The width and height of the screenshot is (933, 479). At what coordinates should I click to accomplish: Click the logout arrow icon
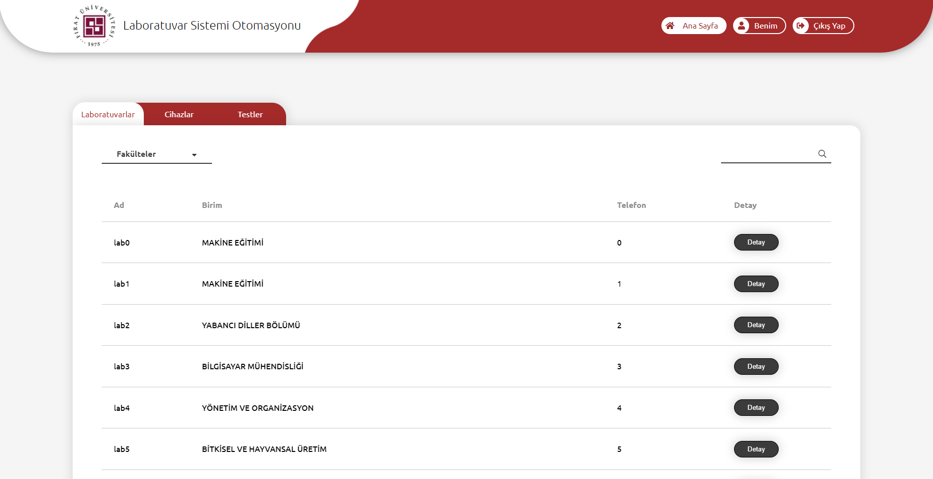tap(801, 26)
